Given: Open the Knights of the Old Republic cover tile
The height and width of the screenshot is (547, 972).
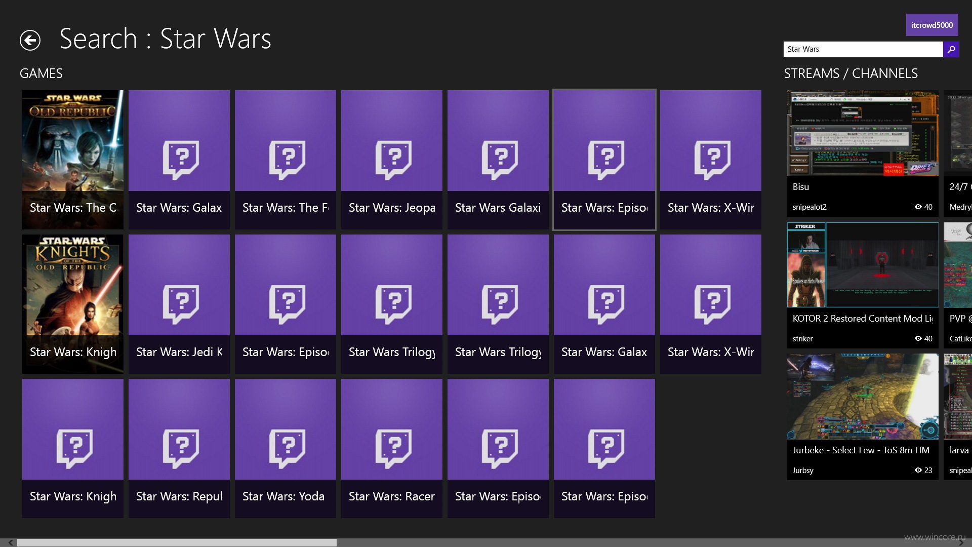Looking at the screenshot, I should point(73,304).
